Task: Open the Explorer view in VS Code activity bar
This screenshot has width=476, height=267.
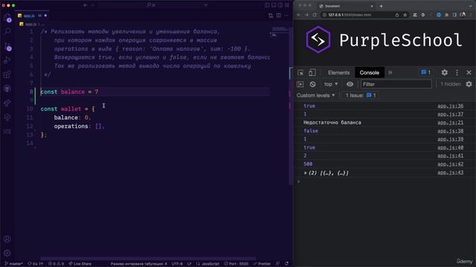Action: pos(7,18)
